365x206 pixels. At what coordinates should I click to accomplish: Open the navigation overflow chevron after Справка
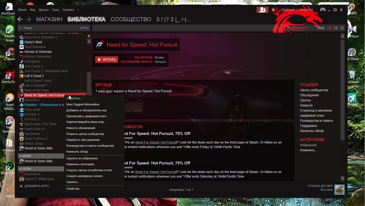pyautogui.click(x=78, y=10)
